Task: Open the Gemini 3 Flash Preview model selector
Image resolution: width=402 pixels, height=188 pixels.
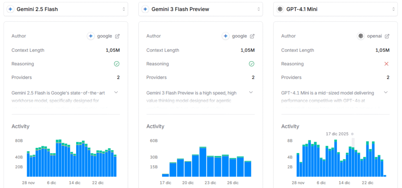Action: click(x=200, y=9)
